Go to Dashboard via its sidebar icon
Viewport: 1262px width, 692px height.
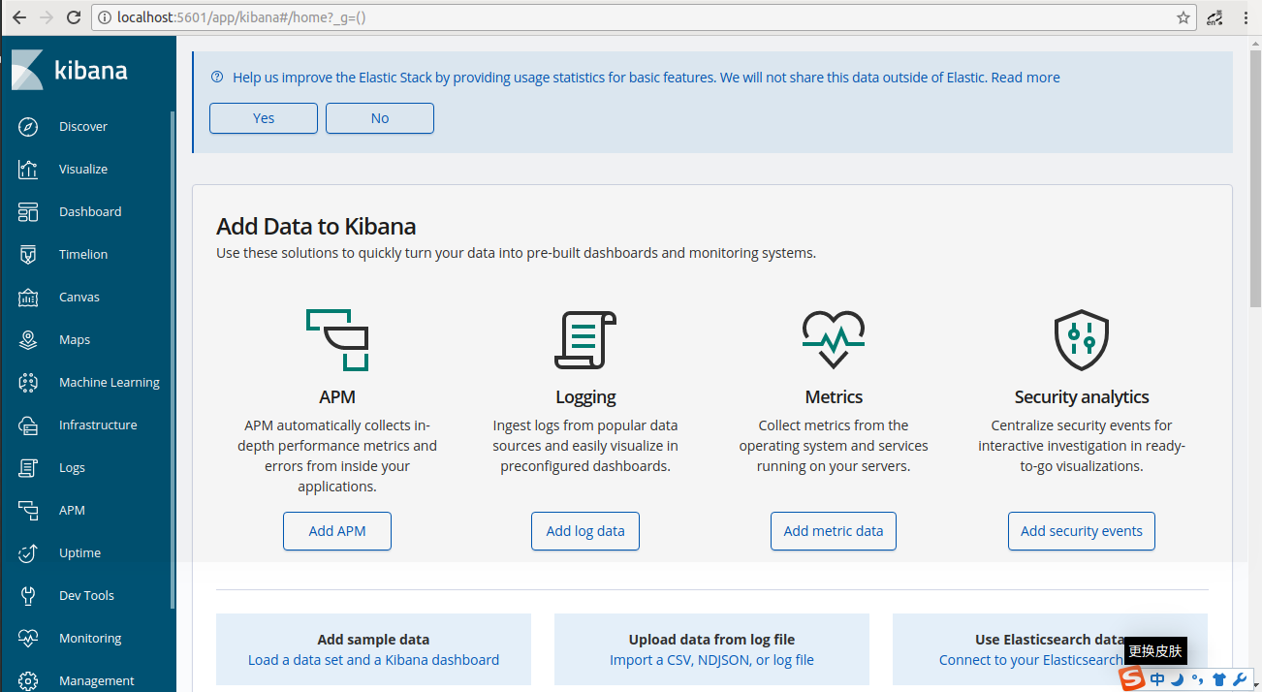click(x=28, y=212)
